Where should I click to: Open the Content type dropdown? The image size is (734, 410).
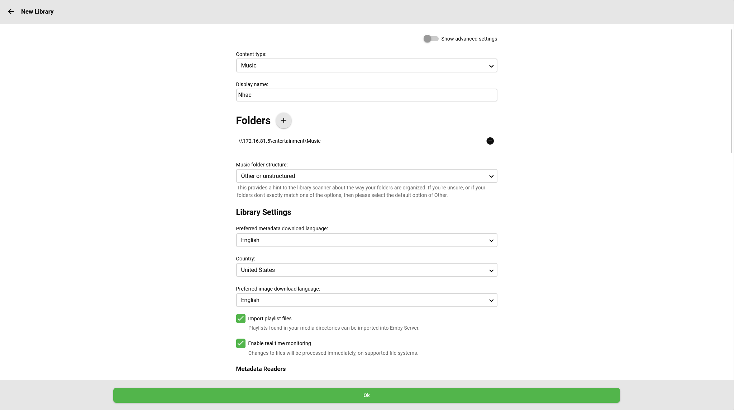point(366,66)
